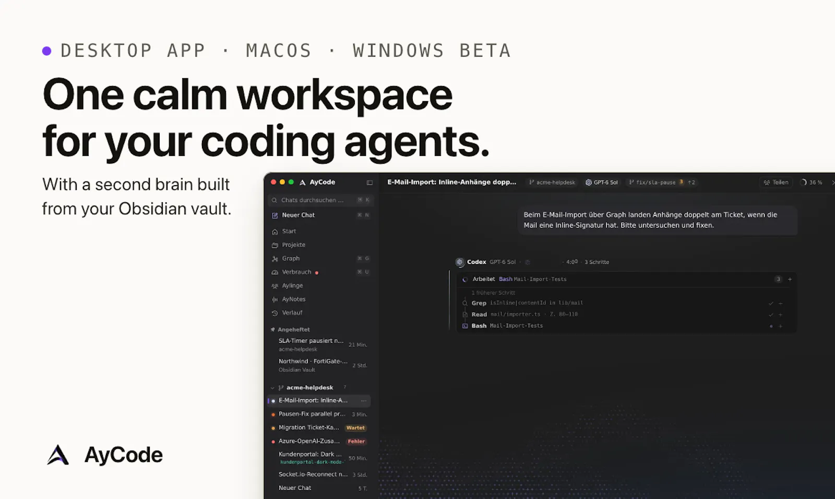The height and width of the screenshot is (499, 835).
Task: Click the acme-helpdesk project chip in header
Action: tap(552, 182)
